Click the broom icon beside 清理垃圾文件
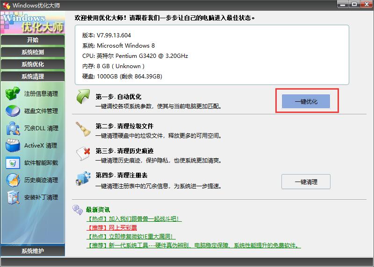 click(83, 129)
